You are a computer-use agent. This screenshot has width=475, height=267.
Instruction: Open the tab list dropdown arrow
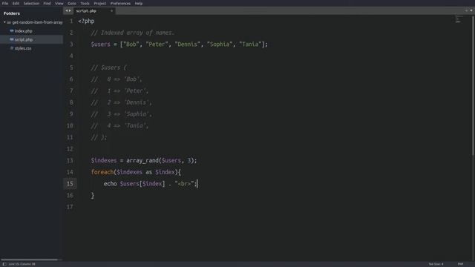tap(471, 10)
